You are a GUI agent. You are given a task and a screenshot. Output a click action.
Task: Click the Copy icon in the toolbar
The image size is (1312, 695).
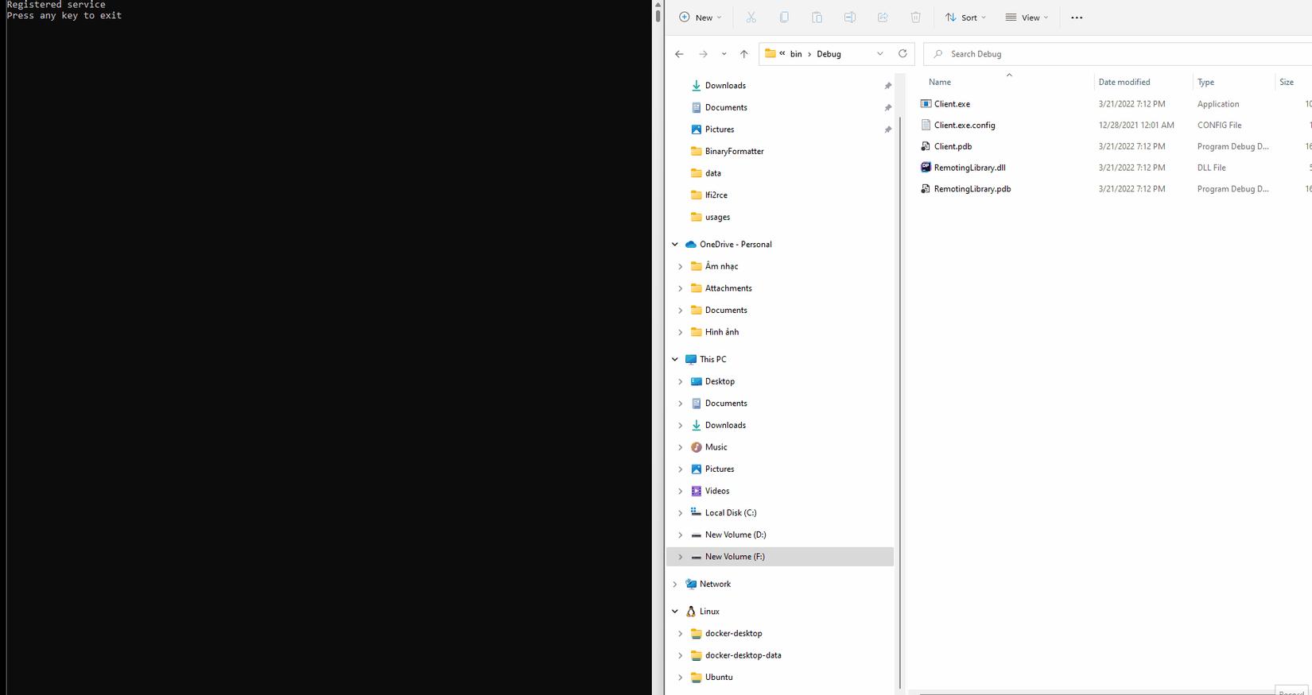784,17
